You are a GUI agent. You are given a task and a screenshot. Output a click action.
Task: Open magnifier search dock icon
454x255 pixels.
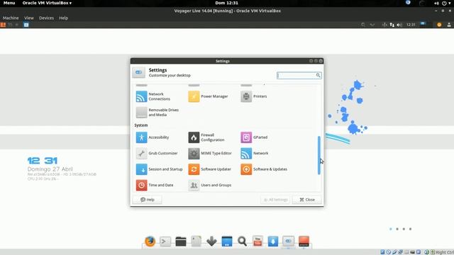pos(243,241)
